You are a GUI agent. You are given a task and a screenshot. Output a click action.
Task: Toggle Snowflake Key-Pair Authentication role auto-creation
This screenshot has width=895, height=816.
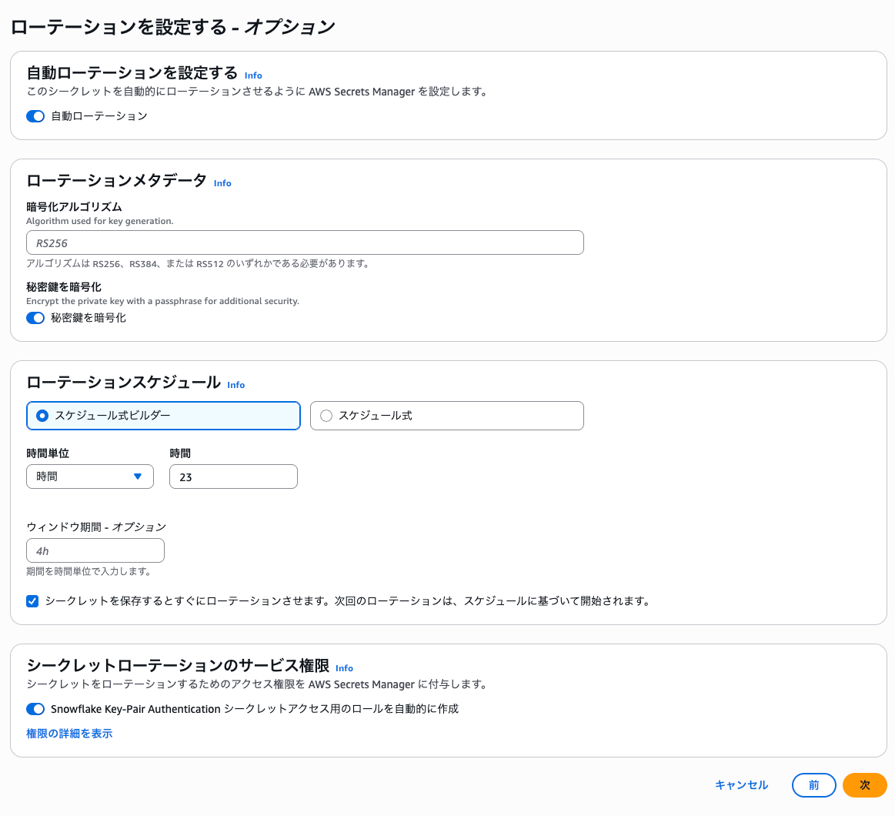35,709
